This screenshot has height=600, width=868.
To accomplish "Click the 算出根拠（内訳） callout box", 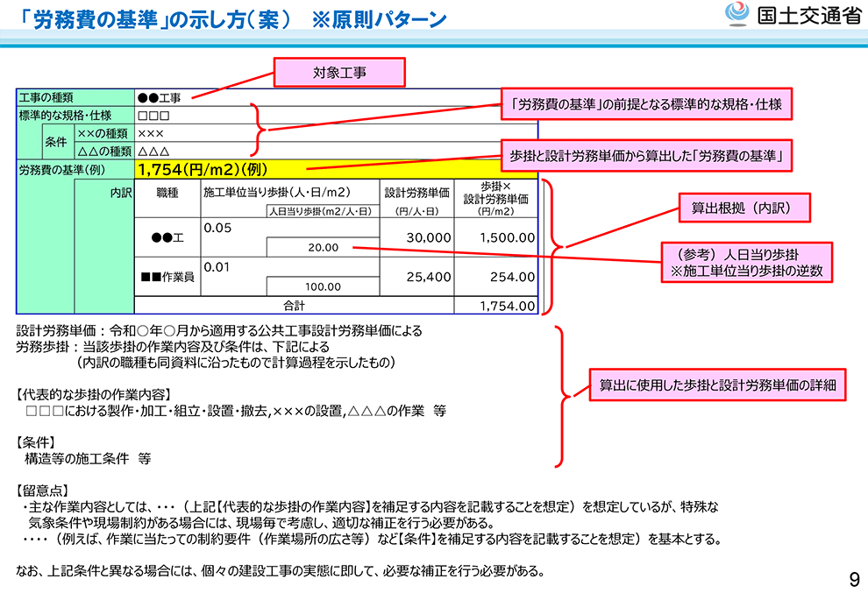I will 744,209.
